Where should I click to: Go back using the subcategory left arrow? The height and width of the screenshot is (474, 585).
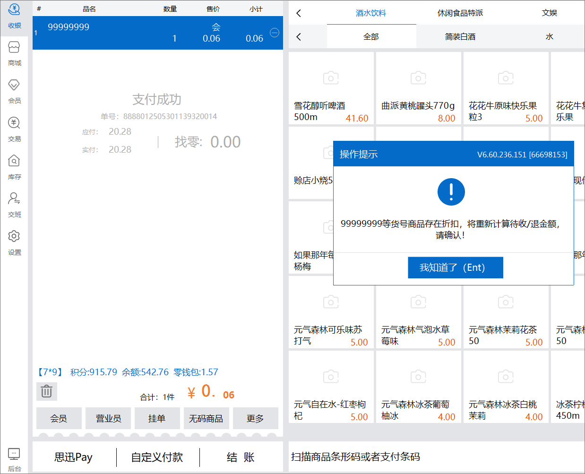pos(299,37)
